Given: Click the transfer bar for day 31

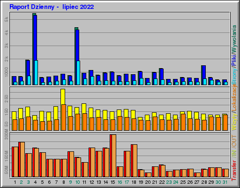Looking at the screenshot, I should (225, 173).
